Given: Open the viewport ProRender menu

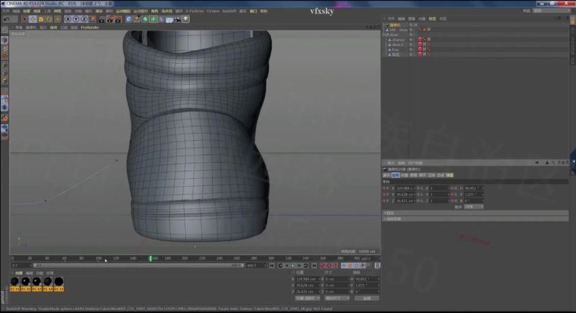Looking at the screenshot, I should point(90,28).
